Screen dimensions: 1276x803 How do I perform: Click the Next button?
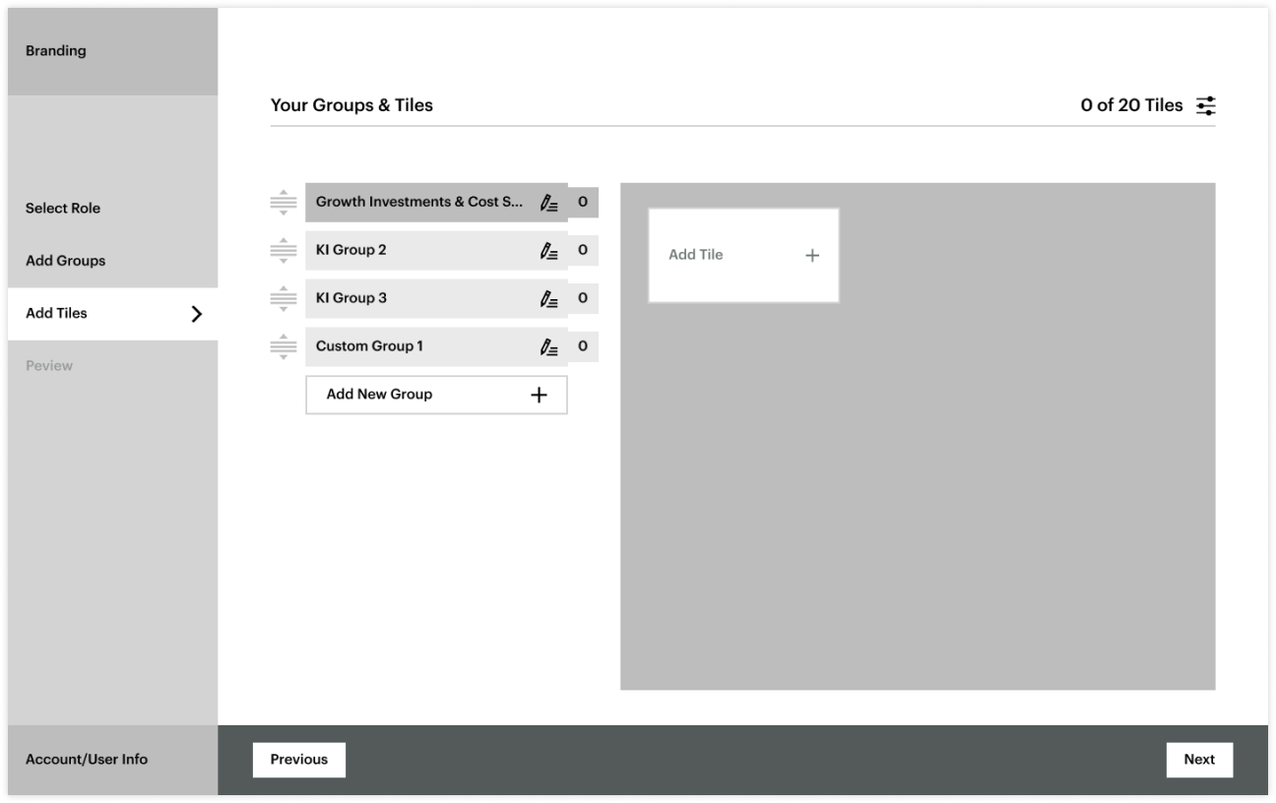pos(1200,759)
